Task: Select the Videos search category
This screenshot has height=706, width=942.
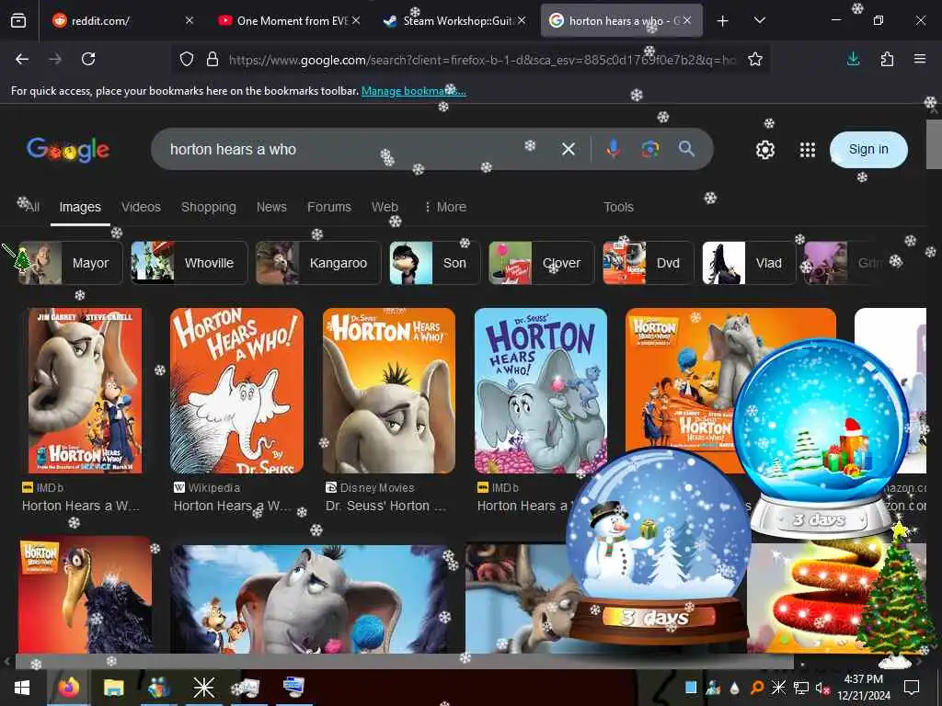Action: point(141,207)
